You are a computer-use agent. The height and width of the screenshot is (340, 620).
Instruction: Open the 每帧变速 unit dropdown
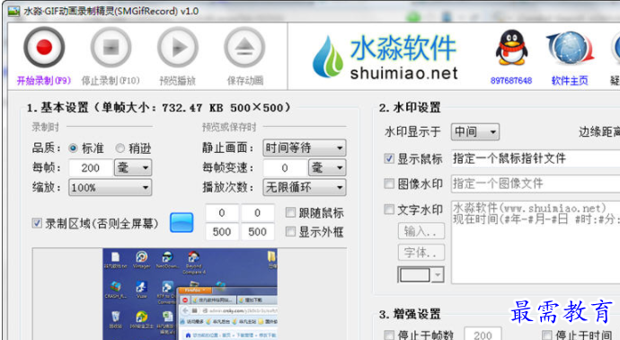(x=327, y=168)
